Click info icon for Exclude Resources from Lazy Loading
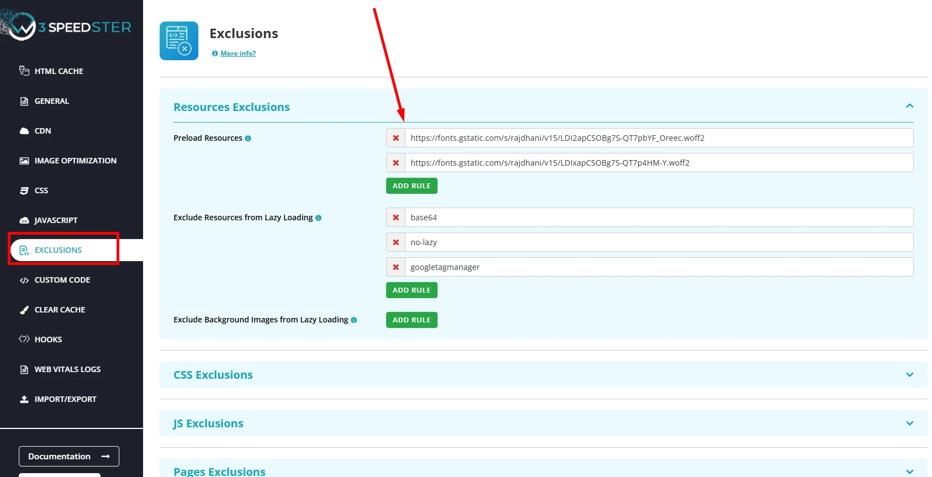This screenshot has height=477, width=932. coord(318,218)
